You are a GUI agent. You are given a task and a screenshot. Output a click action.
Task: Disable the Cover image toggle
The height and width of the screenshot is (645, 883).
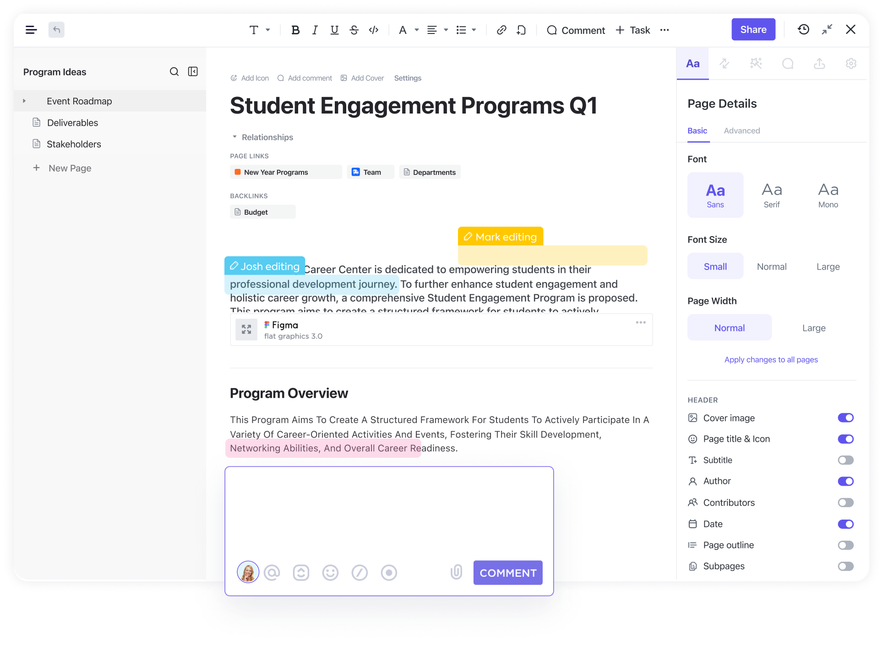pyautogui.click(x=845, y=418)
